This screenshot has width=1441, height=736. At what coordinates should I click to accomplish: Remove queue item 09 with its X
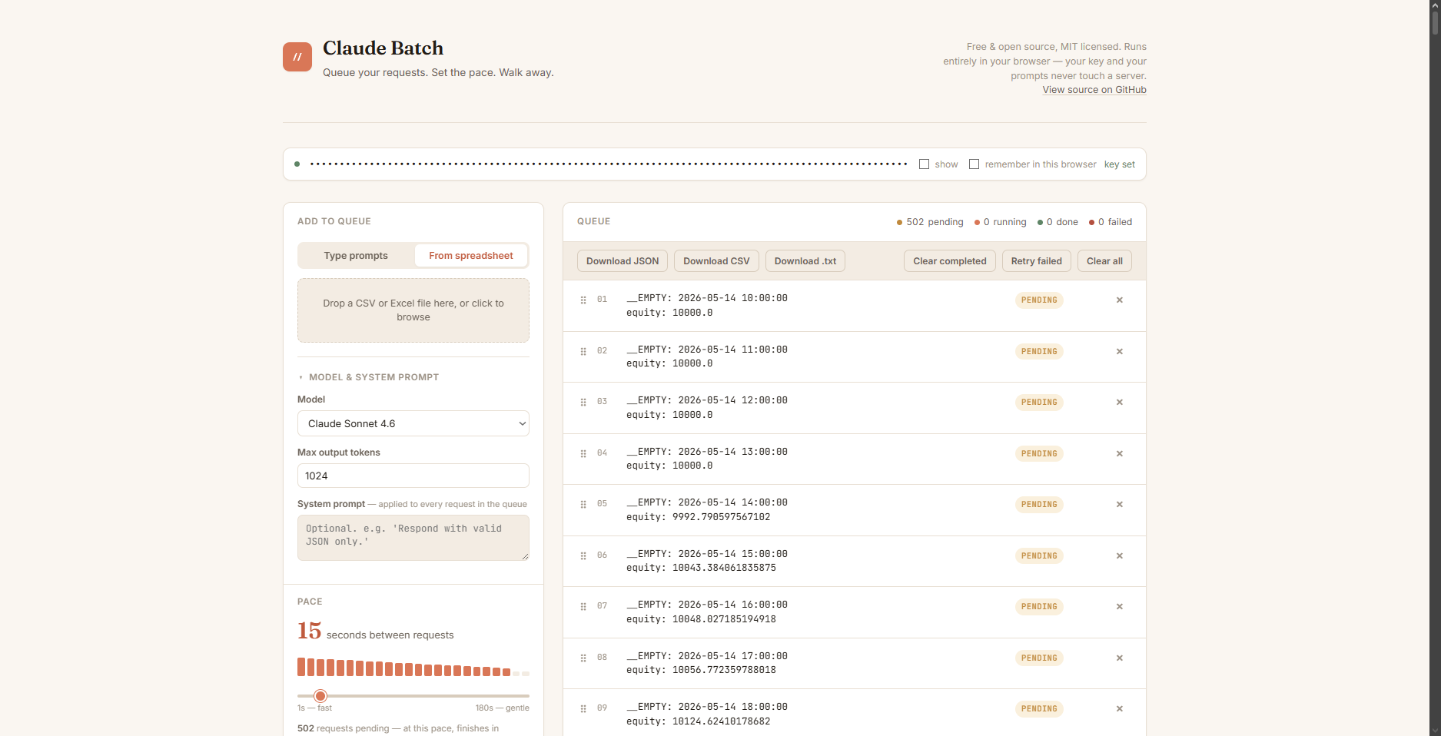1120,709
